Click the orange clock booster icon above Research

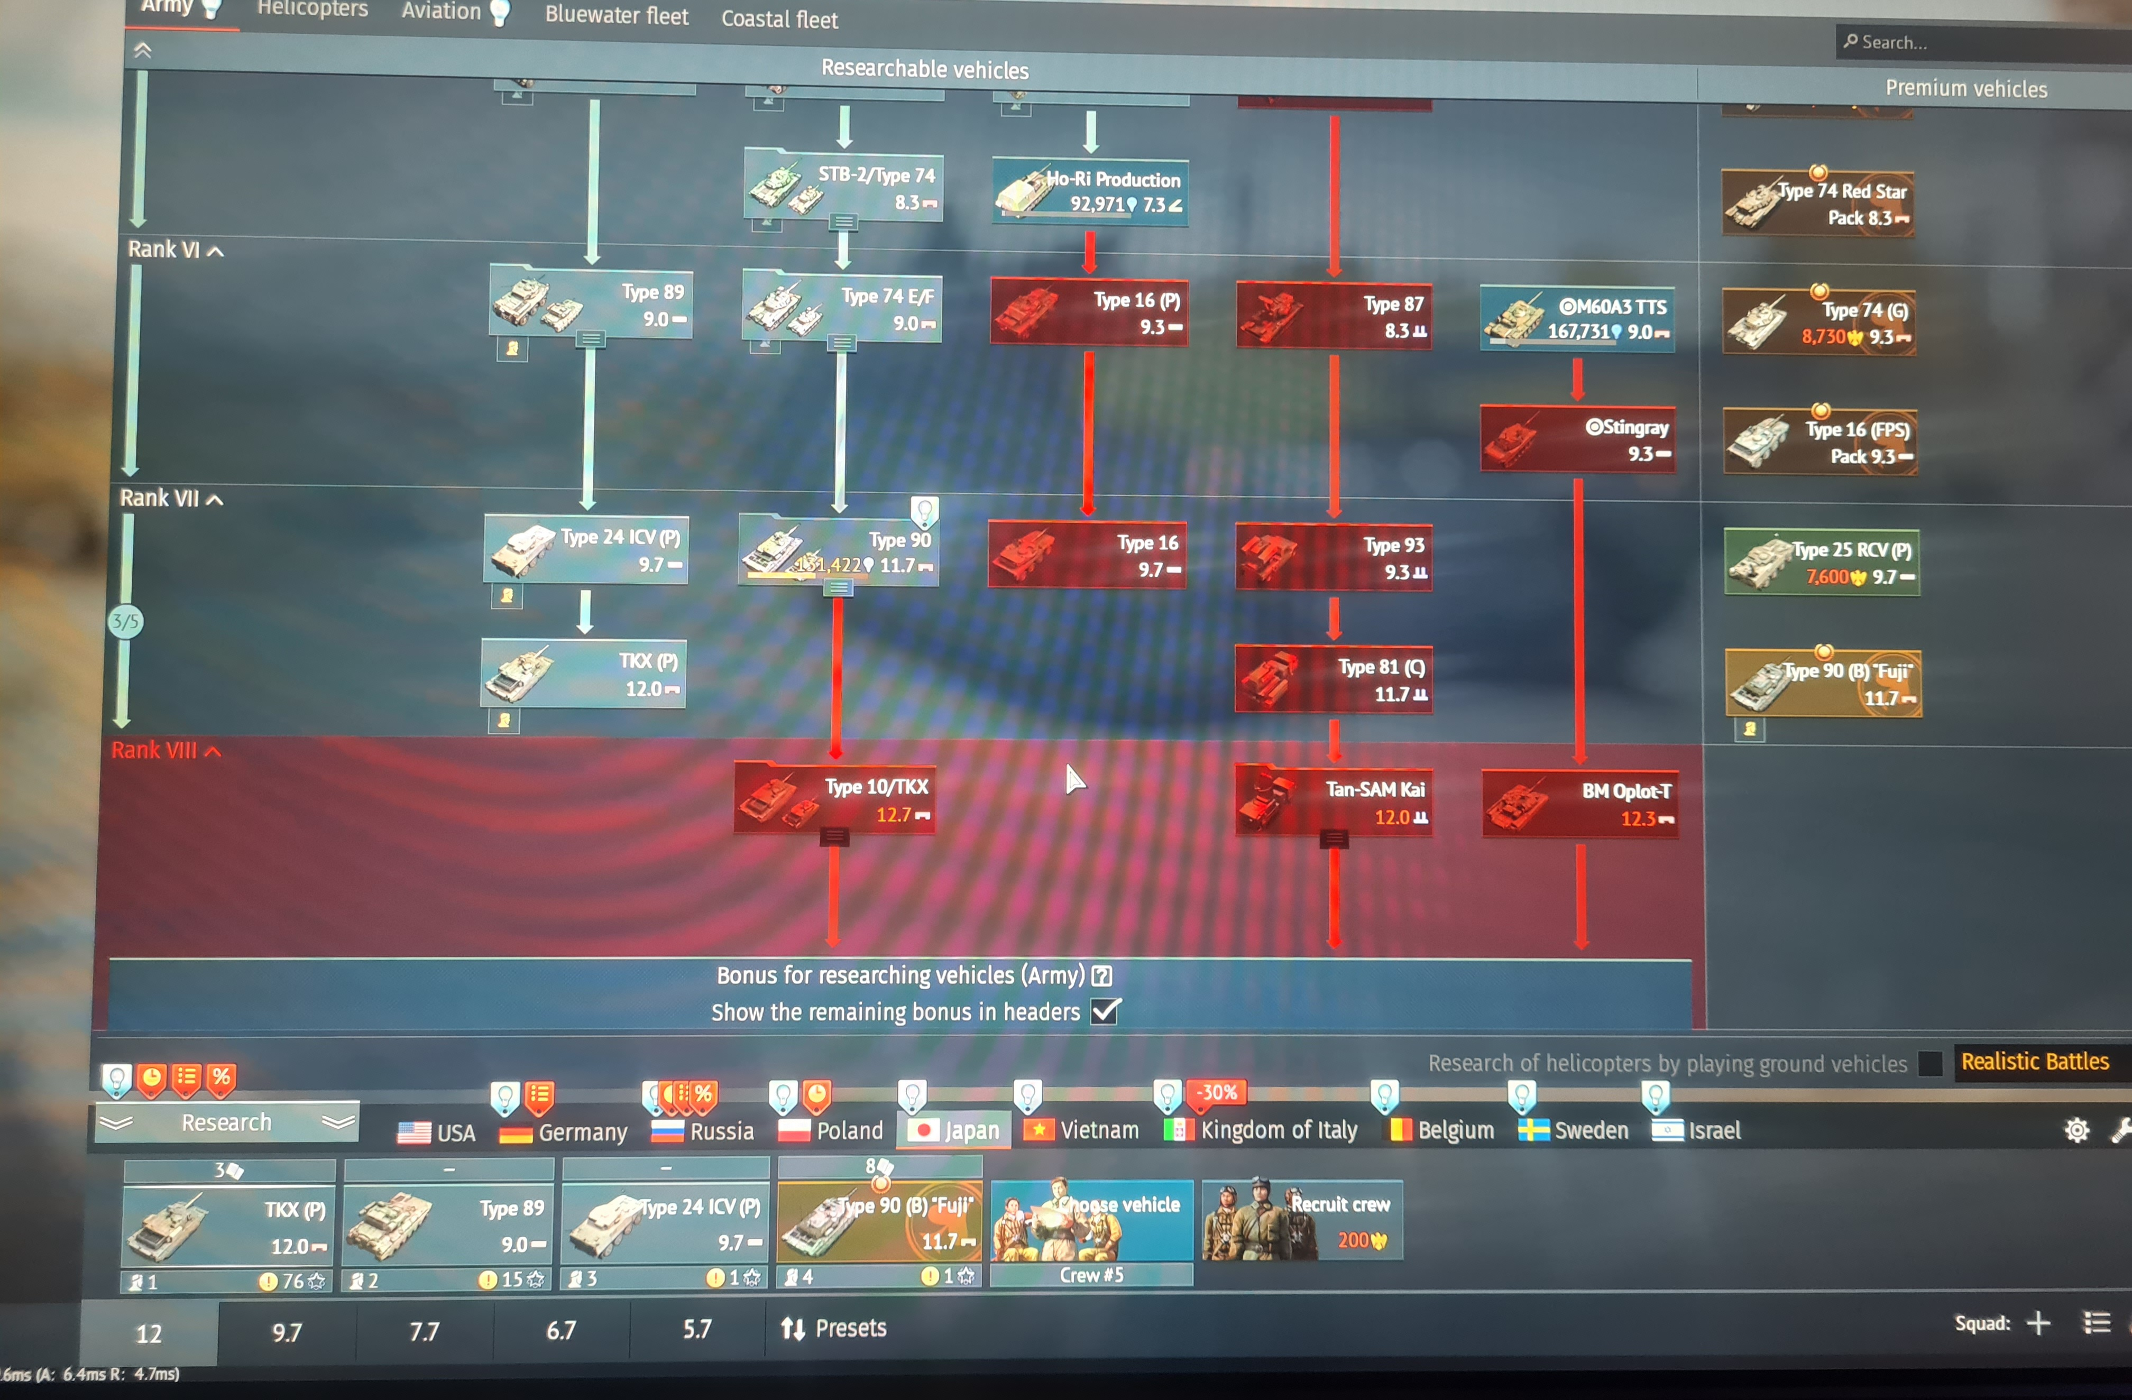(151, 1077)
